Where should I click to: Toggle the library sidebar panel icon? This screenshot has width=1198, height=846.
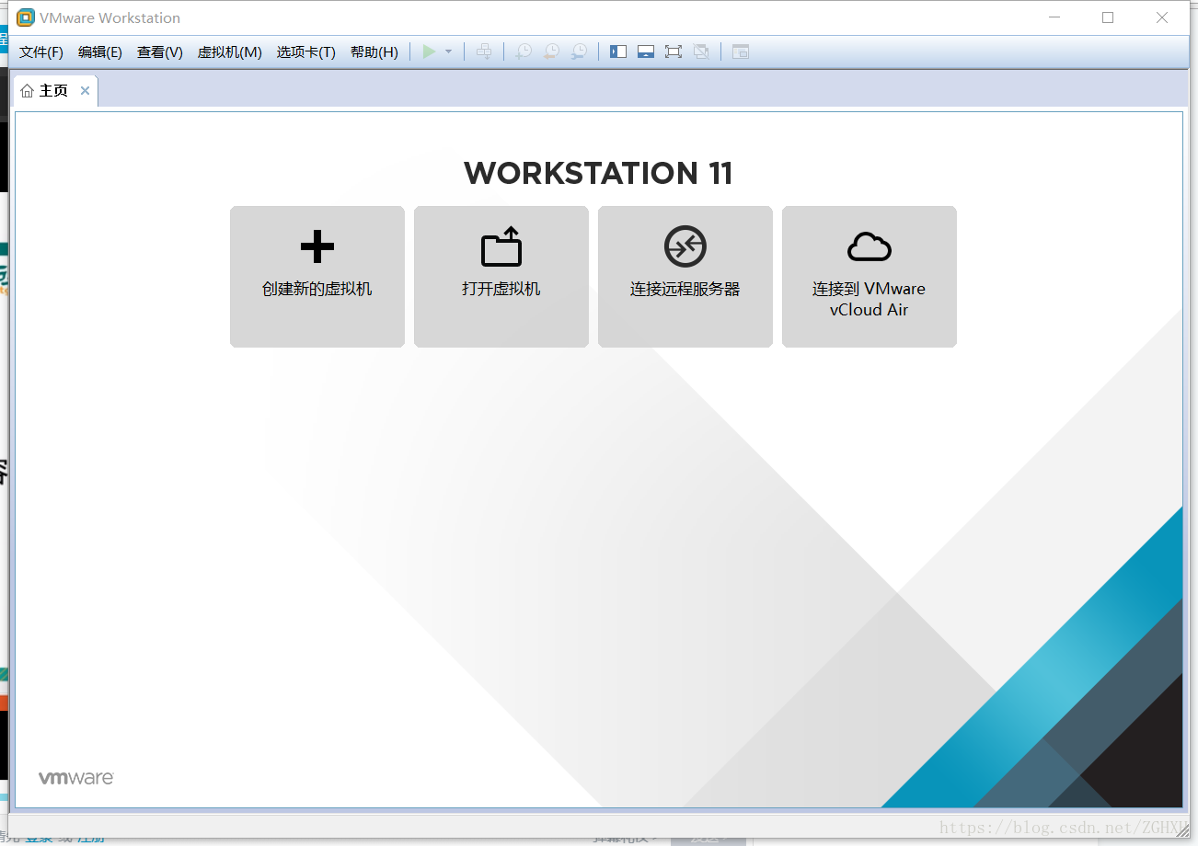coord(618,51)
